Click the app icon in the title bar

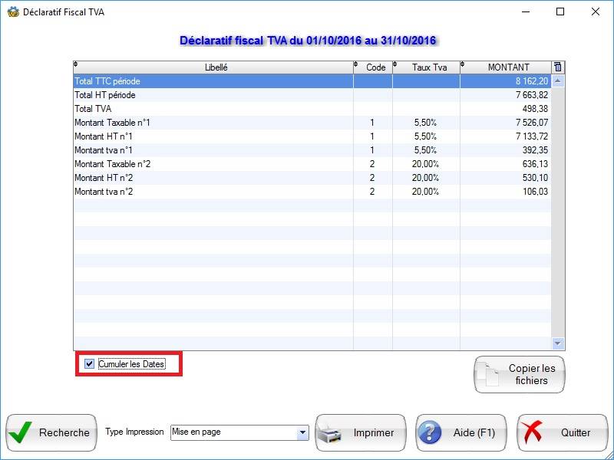(x=12, y=12)
